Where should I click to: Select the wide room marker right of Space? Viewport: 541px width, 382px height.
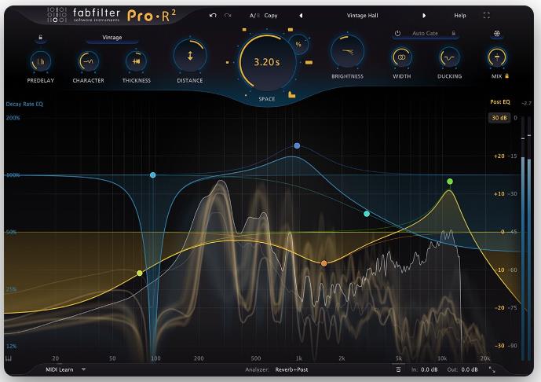point(309,63)
